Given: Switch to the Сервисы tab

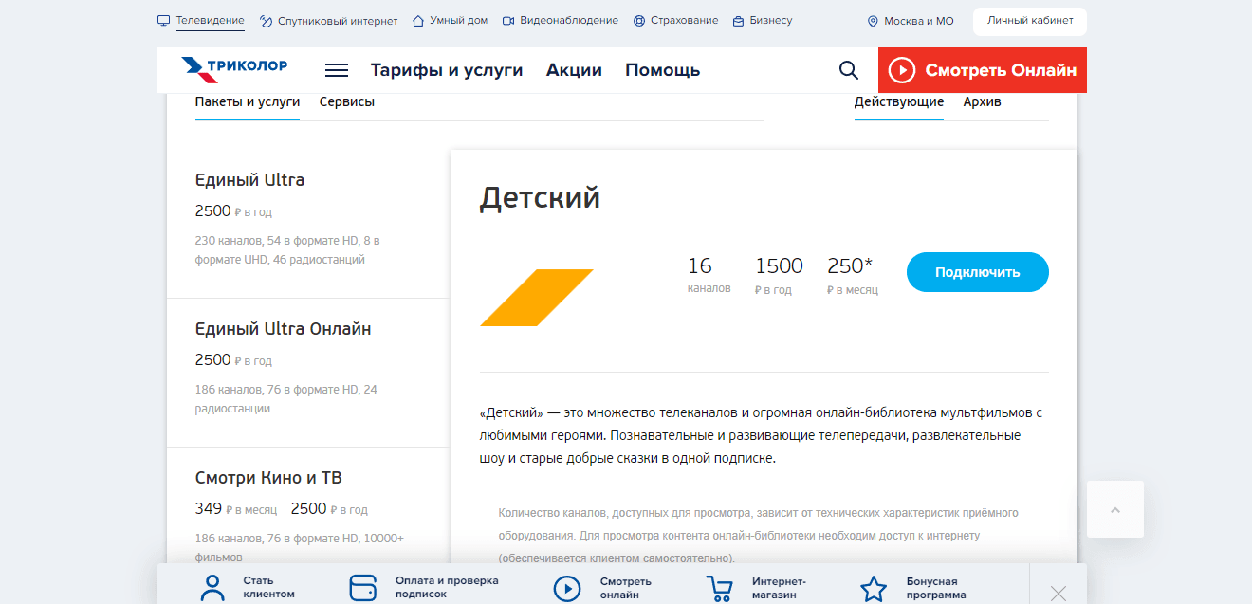Looking at the screenshot, I should (x=346, y=102).
